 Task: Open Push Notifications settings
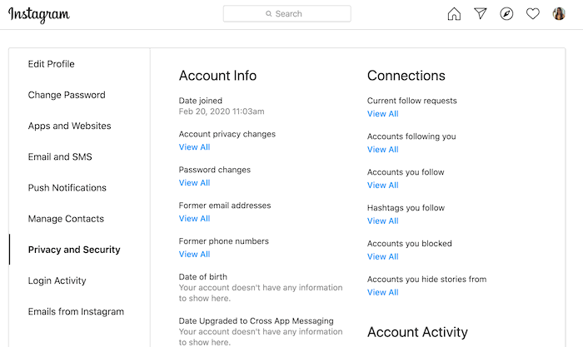[67, 188]
